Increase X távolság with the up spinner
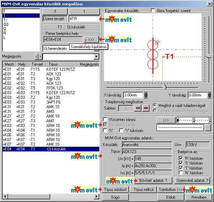 pos(146,93)
